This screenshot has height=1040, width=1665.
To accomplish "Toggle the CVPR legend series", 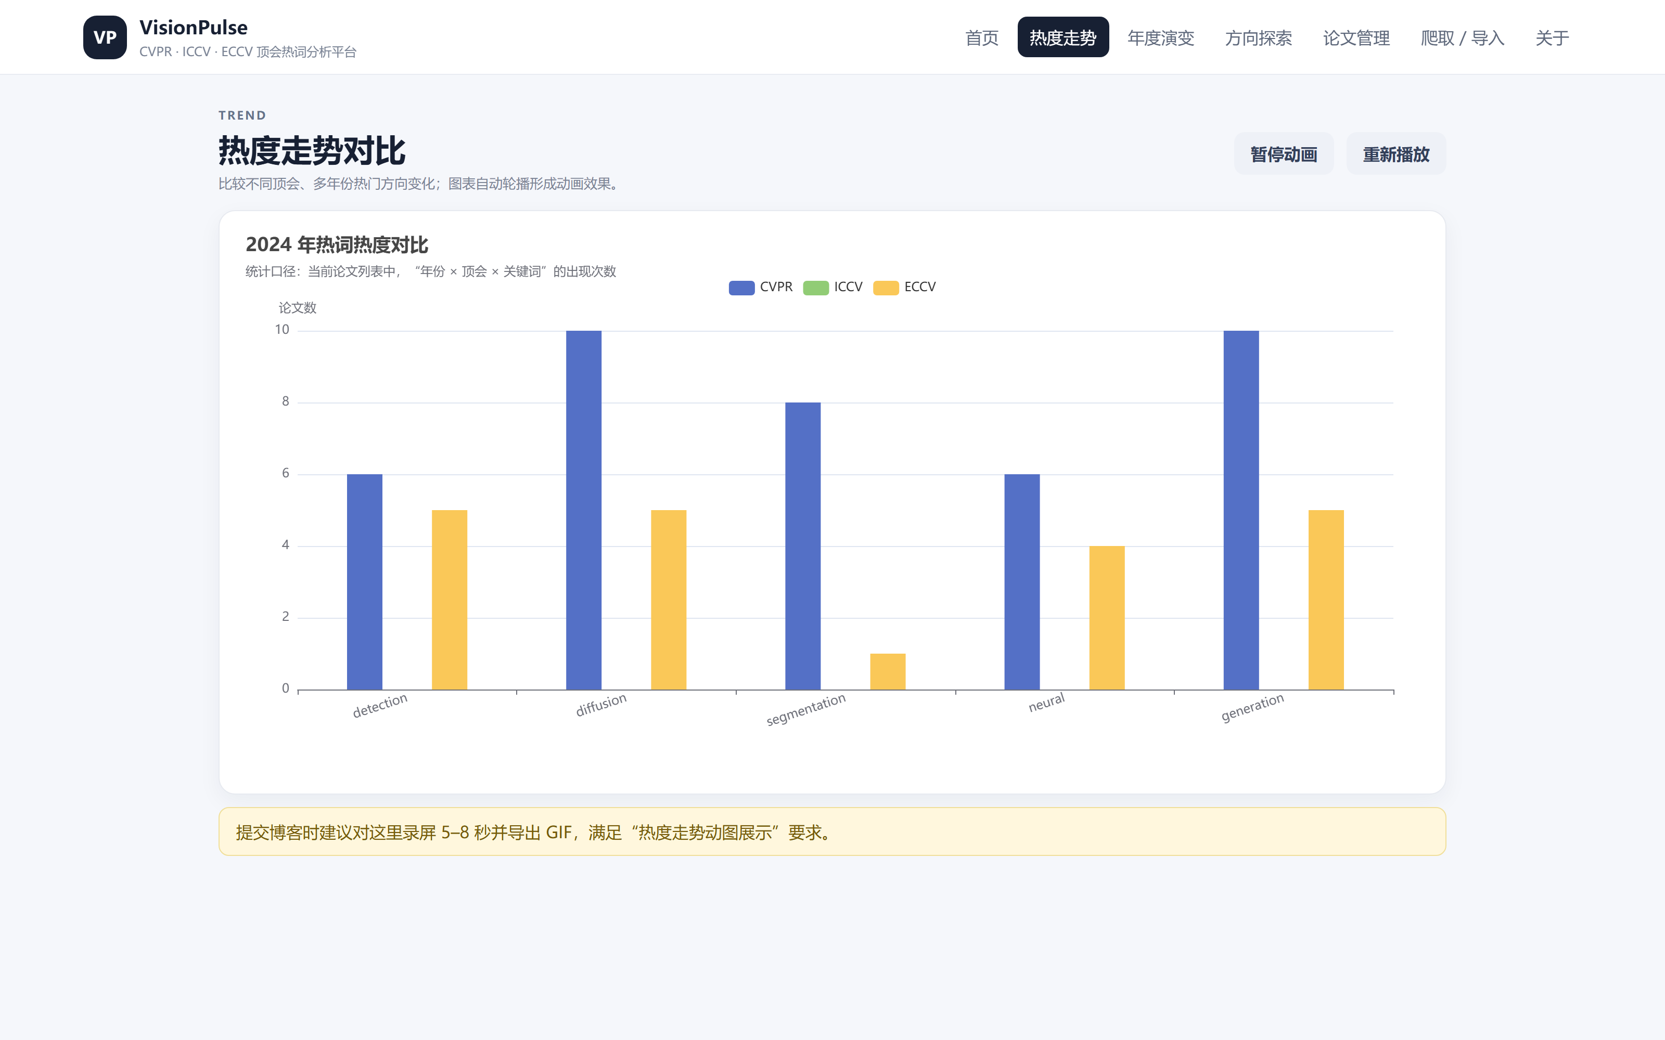I will point(760,288).
